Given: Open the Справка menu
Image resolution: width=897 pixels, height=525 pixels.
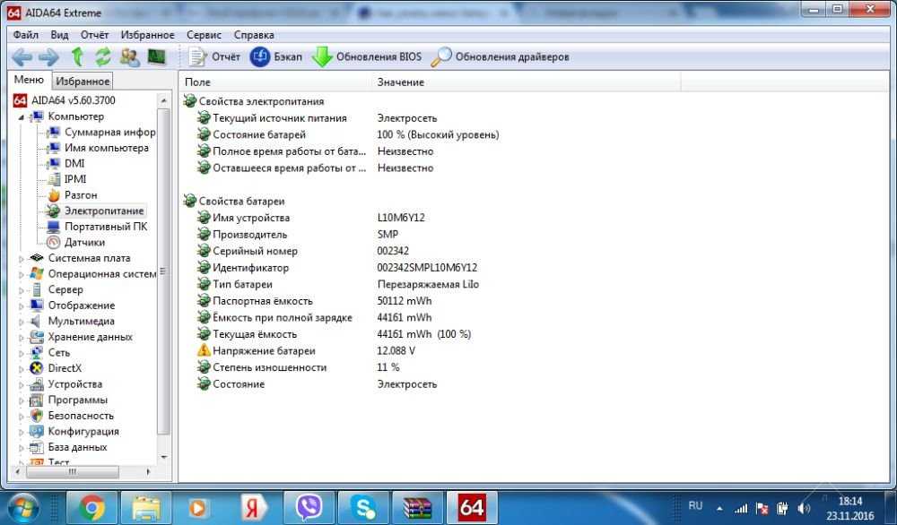Looking at the screenshot, I should click(254, 35).
